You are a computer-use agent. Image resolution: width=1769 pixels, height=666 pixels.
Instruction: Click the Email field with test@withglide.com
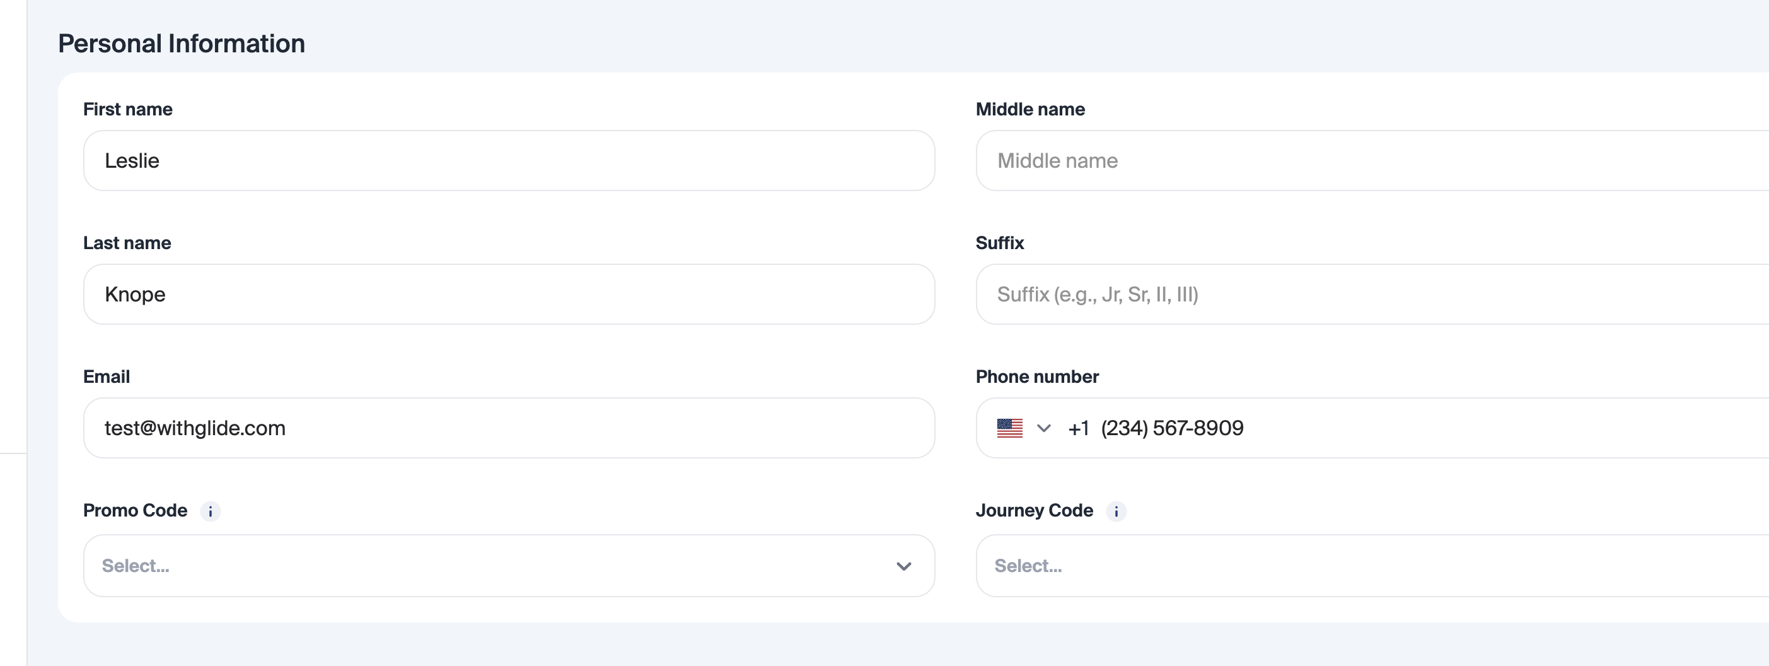(x=508, y=428)
